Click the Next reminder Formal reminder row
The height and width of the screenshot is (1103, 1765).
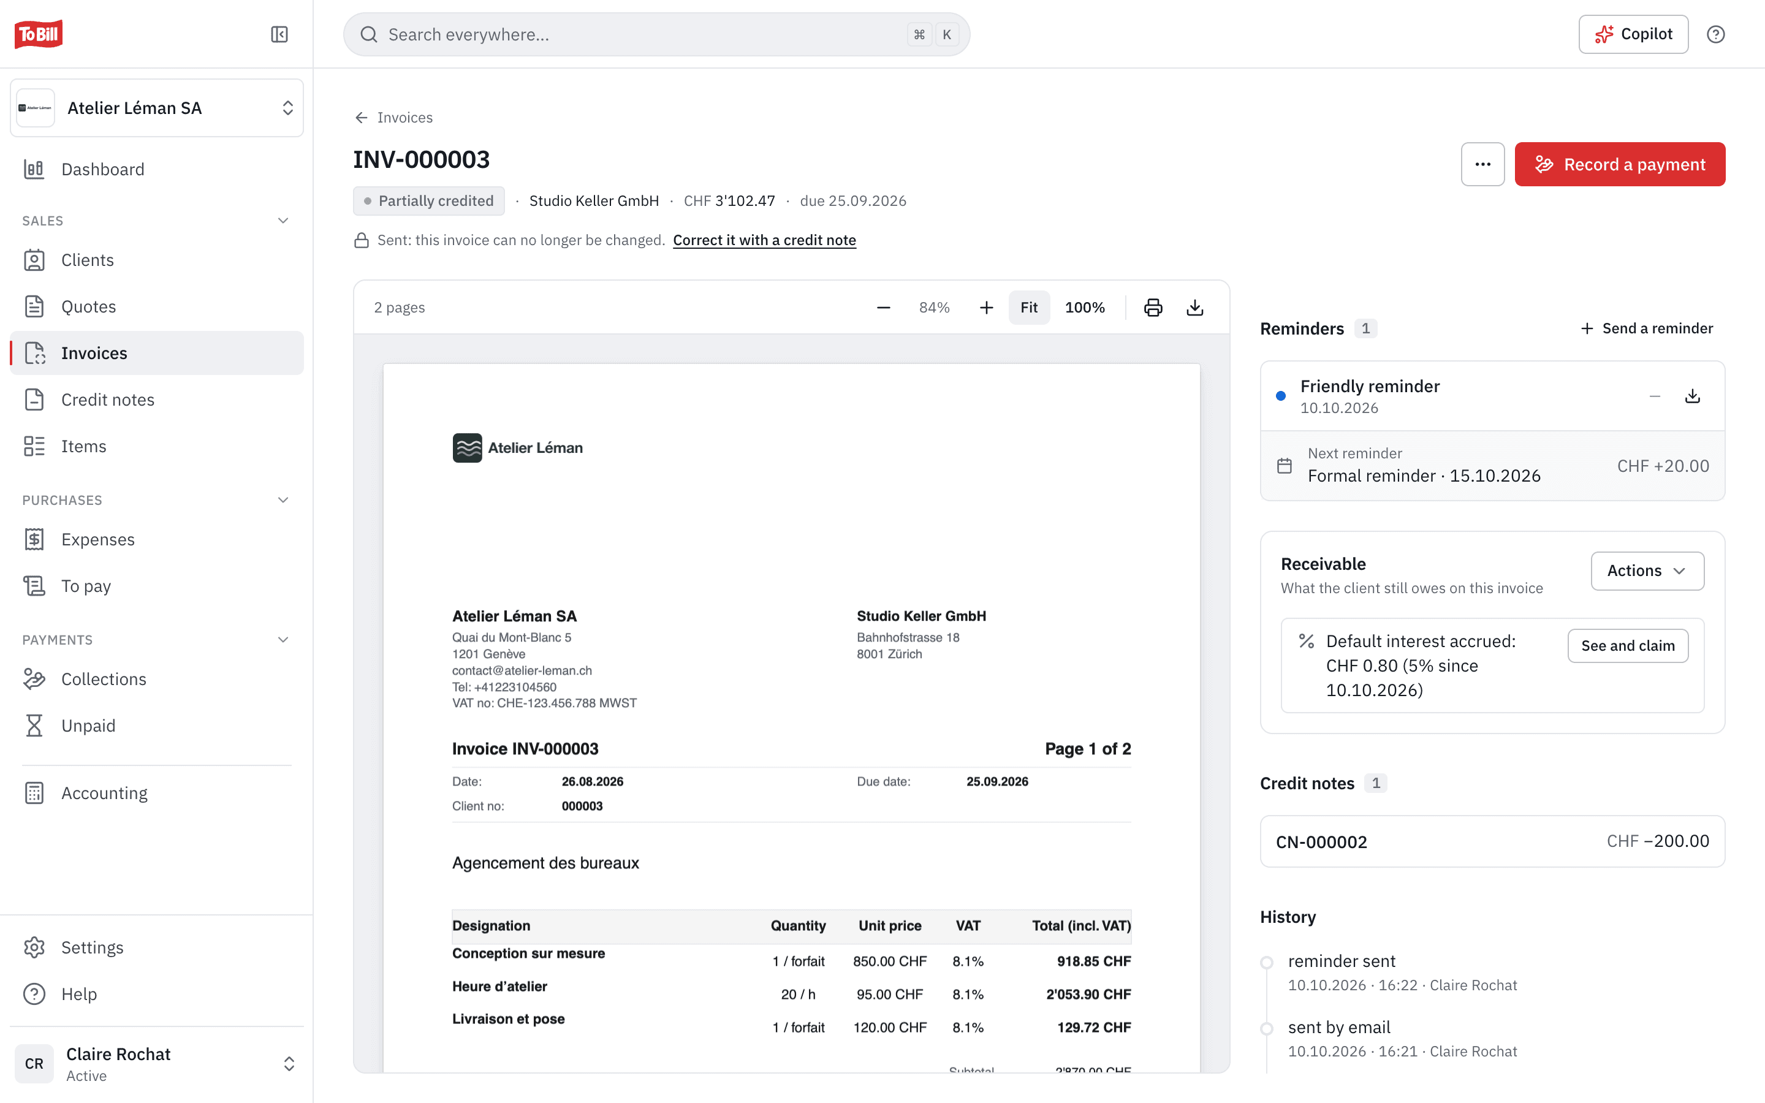click(x=1492, y=466)
